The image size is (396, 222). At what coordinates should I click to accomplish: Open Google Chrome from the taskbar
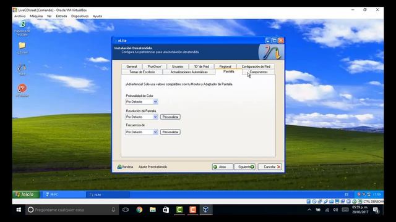tap(139, 210)
